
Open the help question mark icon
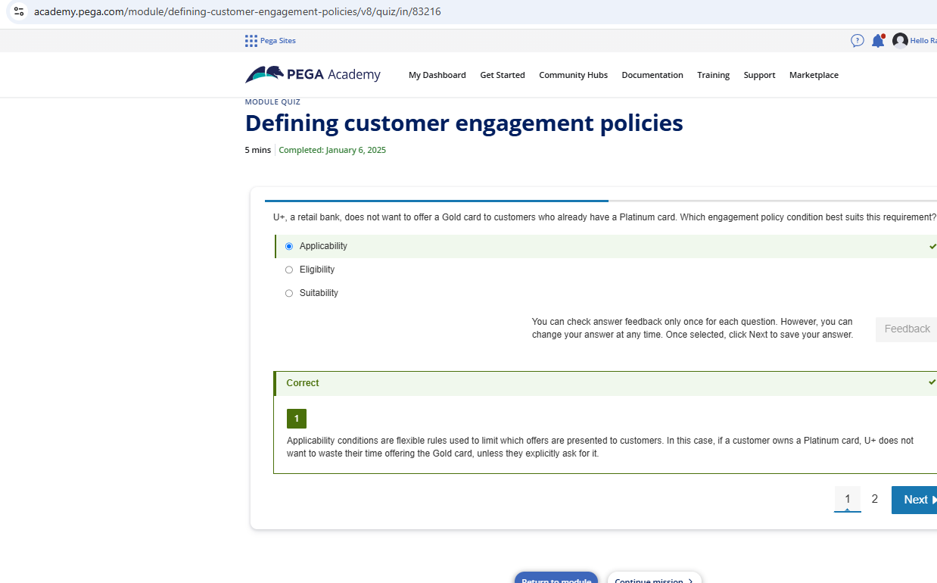pyautogui.click(x=856, y=40)
